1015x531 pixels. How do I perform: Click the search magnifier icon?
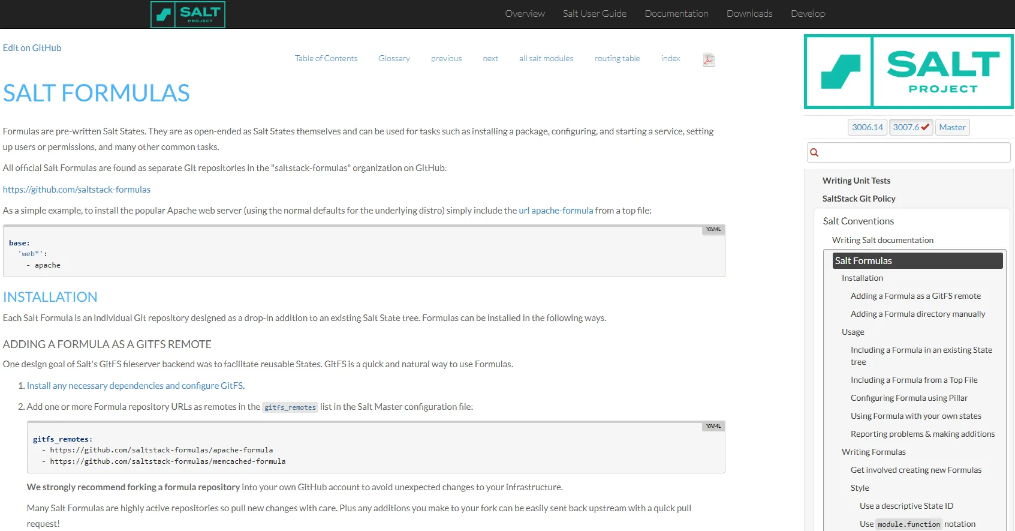tap(814, 152)
